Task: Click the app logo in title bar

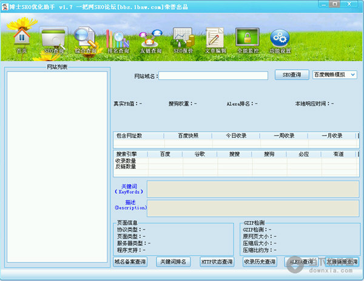Action: (5, 7)
